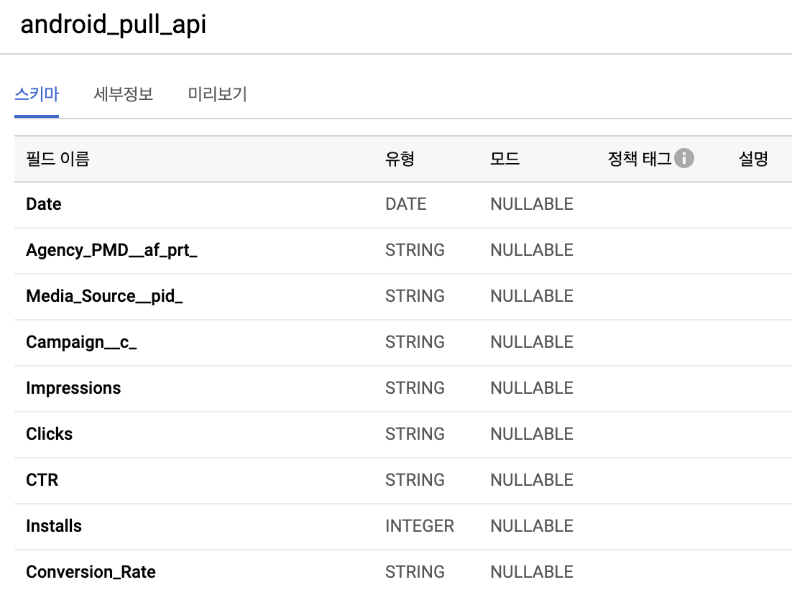Click the 설명 column header
The image size is (792, 595).
(x=752, y=158)
